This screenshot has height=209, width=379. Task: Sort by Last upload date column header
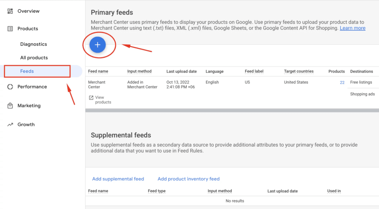181,71
